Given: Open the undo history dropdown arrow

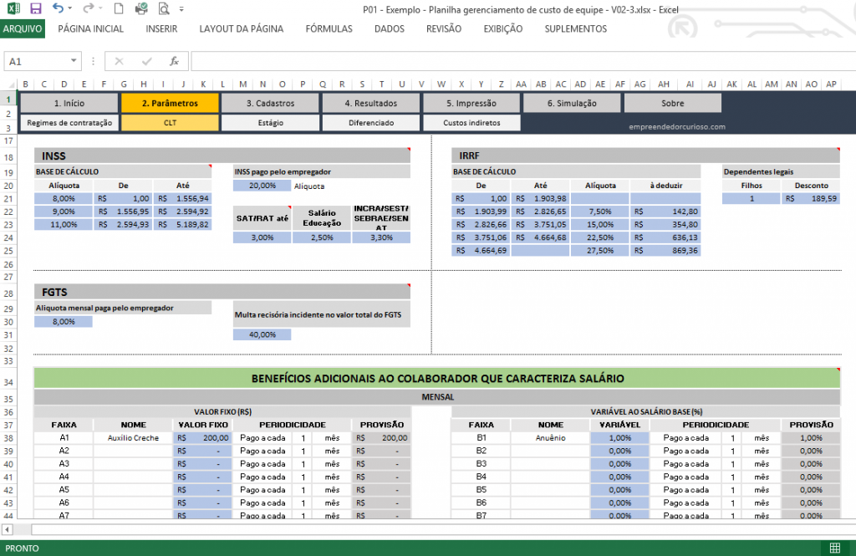Looking at the screenshot, I should click(70, 8).
